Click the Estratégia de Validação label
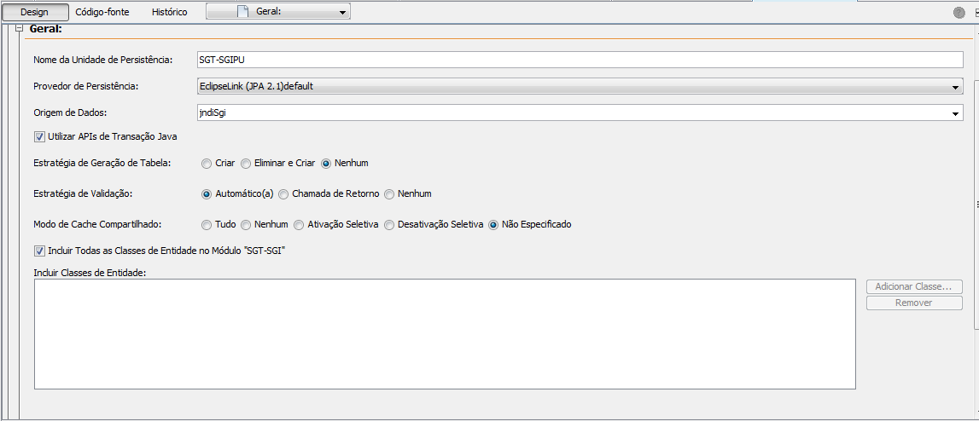Screen dimensions: 979x421 point(83,194)
